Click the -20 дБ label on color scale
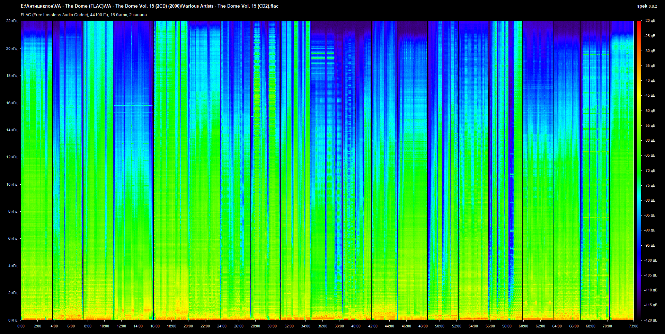 (649, 21)
